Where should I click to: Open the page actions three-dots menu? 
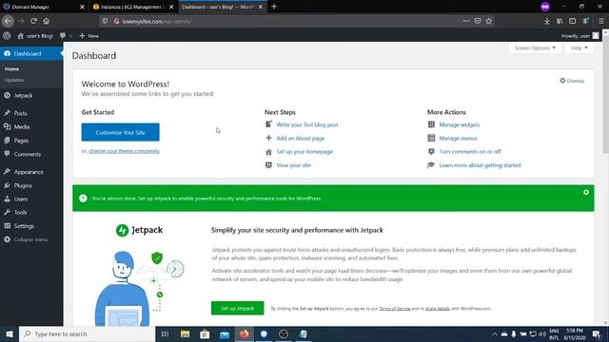[x=466, y=21]
